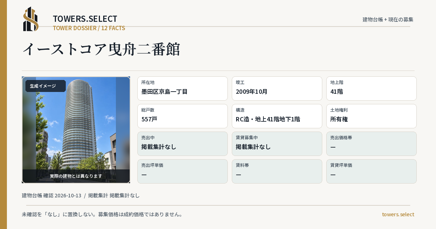Open the tower building image
436x229 pixels.
coord(76,130)
